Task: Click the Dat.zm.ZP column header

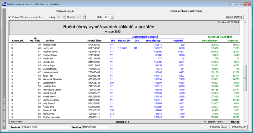Action: point(124,41)
